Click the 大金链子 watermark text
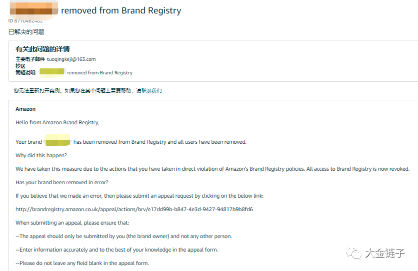Screen dimensions: 418x271 (x=384, y=253)
